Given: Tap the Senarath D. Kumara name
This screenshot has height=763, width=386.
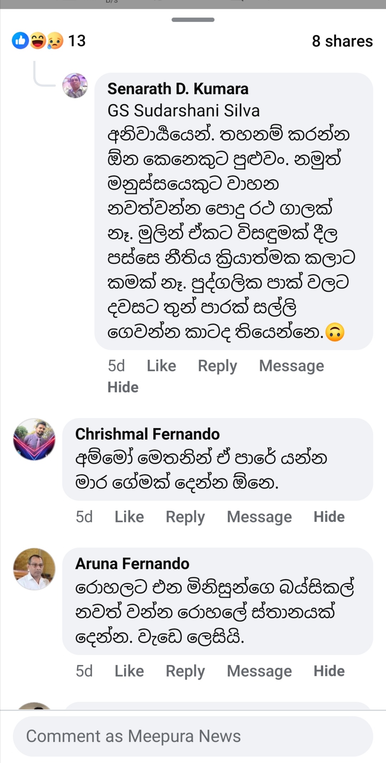Looking at the screenshot, I should point(178,89).
